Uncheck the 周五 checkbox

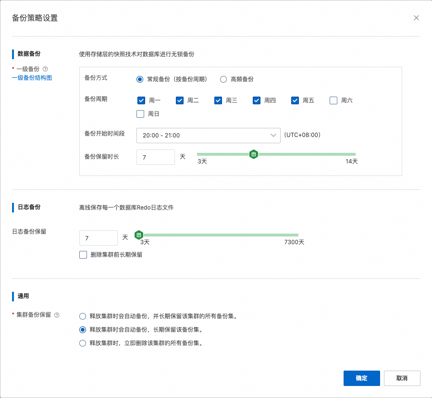click(x=295, y=100)
